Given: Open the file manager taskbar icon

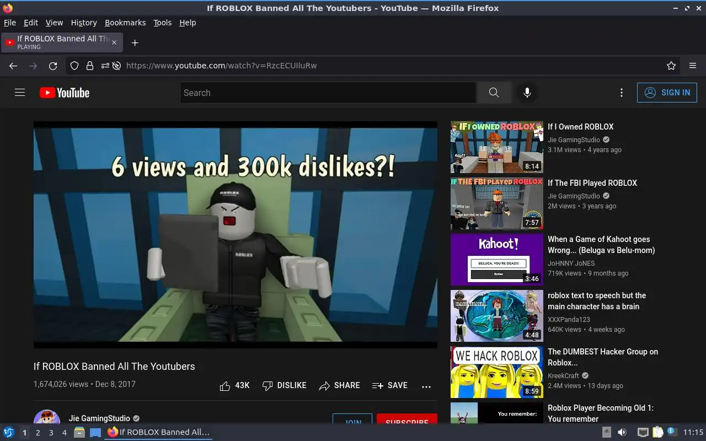Looking at the screenshot, I should pos(79,432).
